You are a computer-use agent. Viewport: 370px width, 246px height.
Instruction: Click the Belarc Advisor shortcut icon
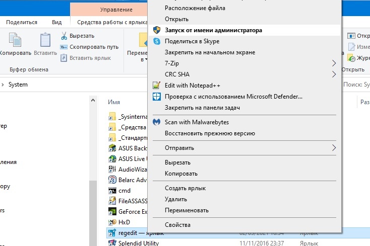click(112, 180)
